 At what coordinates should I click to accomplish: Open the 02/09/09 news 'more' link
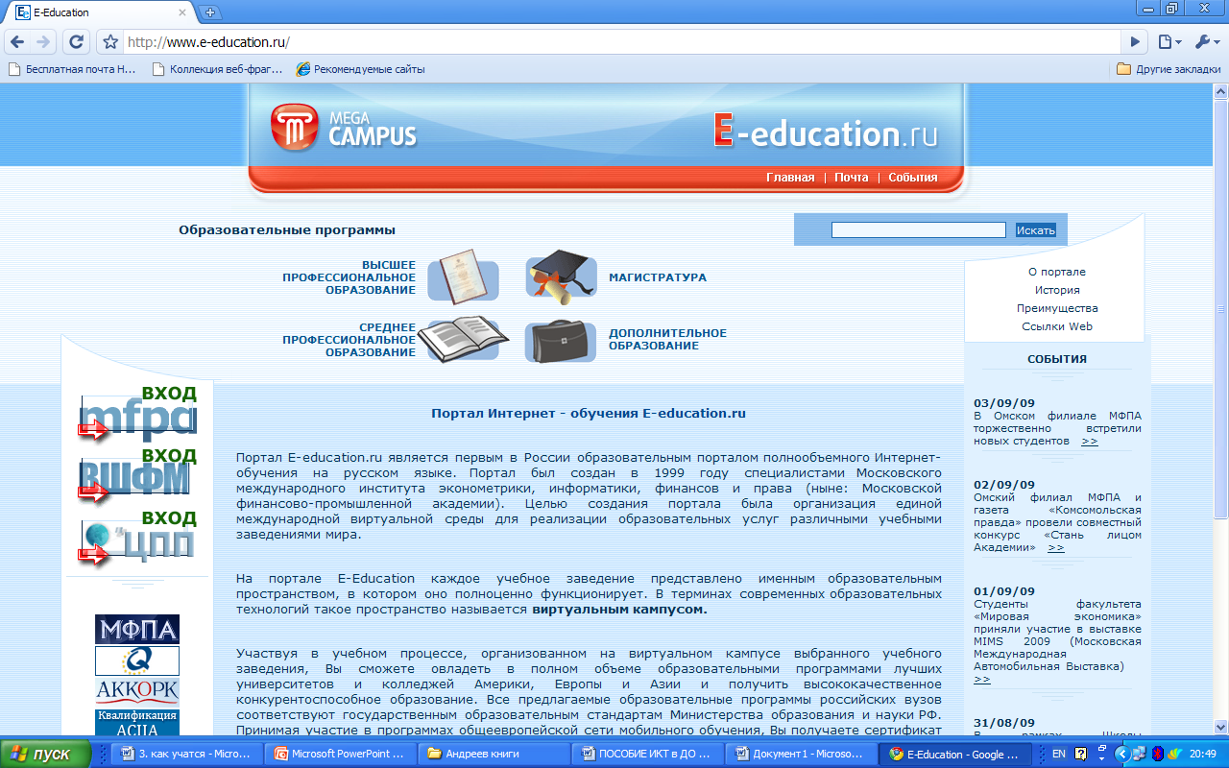[x=1056, y=547]
